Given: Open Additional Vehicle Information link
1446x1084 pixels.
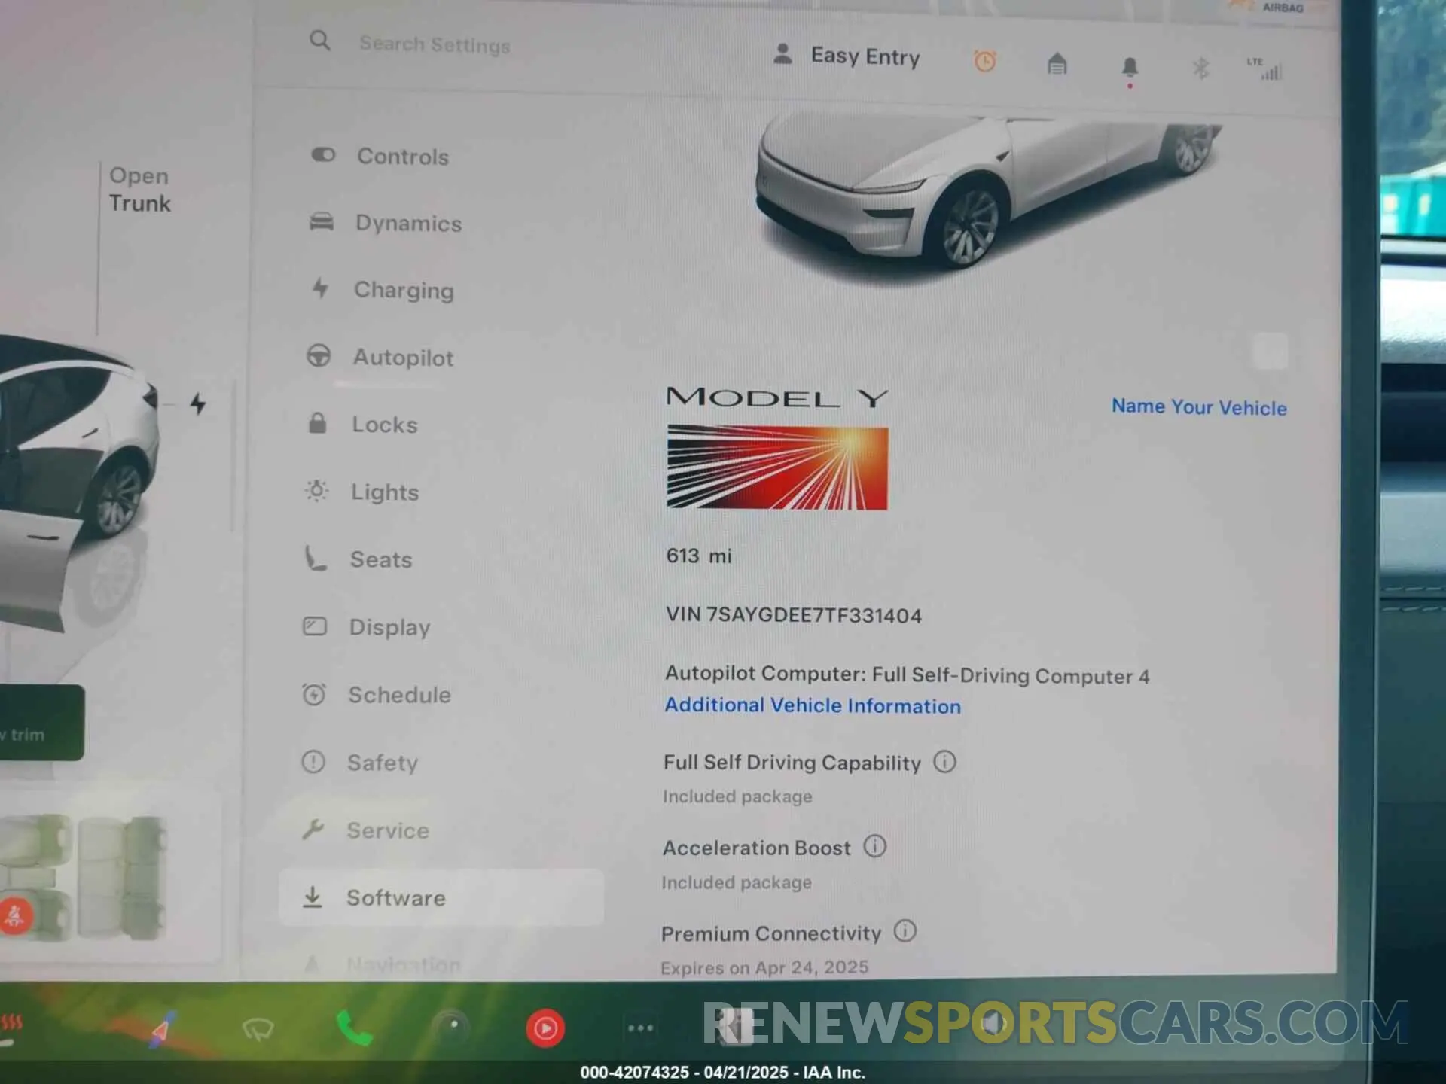Looking at the screenshot, I should point(813,705).
